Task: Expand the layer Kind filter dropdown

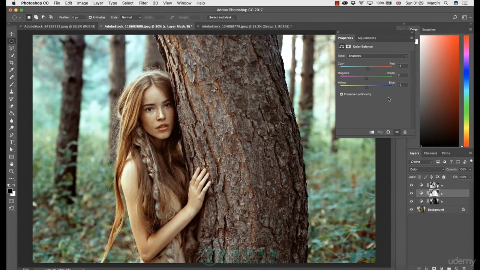Action: (x=421, y=162)
